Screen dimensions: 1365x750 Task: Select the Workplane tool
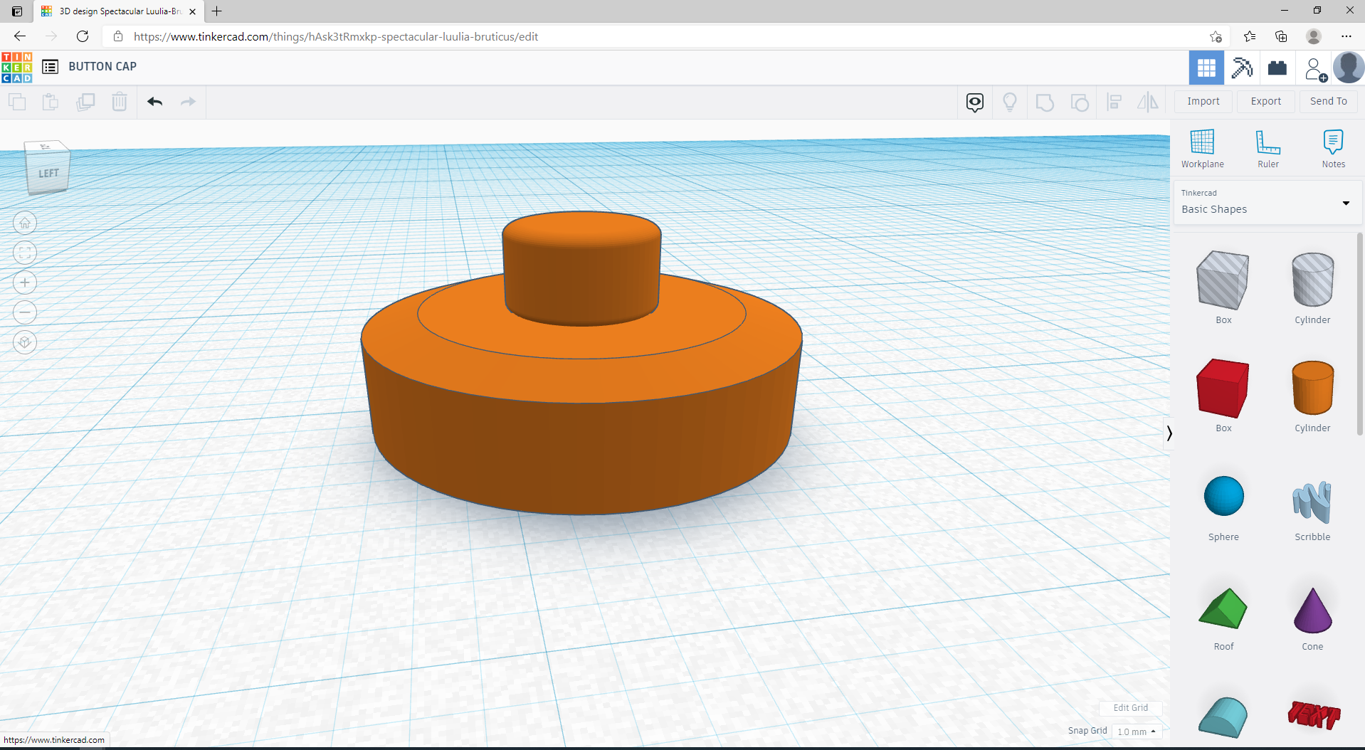click(1203, 149)
